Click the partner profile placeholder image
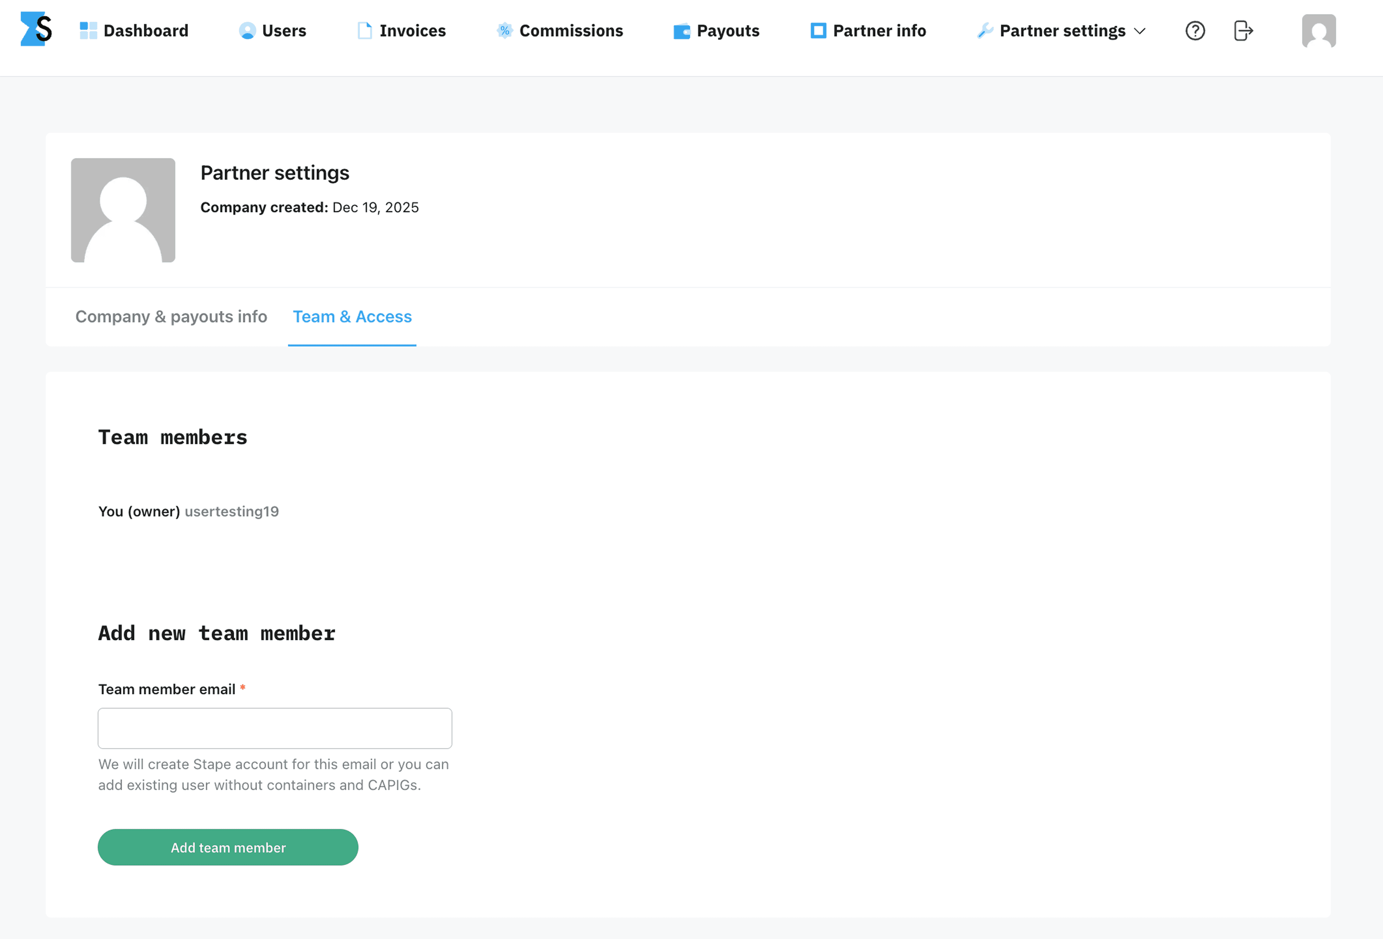The height and width of the screenshot is (939, 1383). tap(123, 210)
